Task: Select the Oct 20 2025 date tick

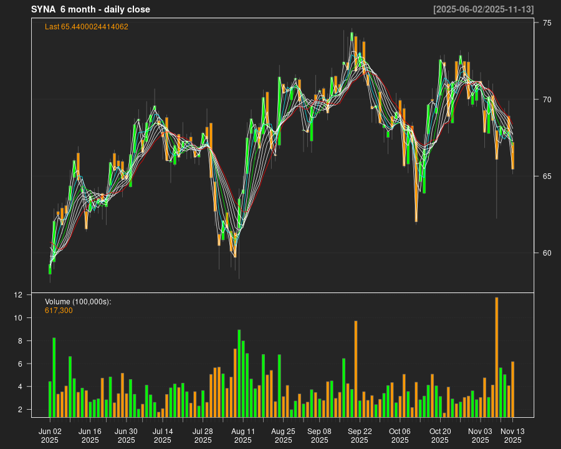Action: pyautogui.click(x=440, y=435)
